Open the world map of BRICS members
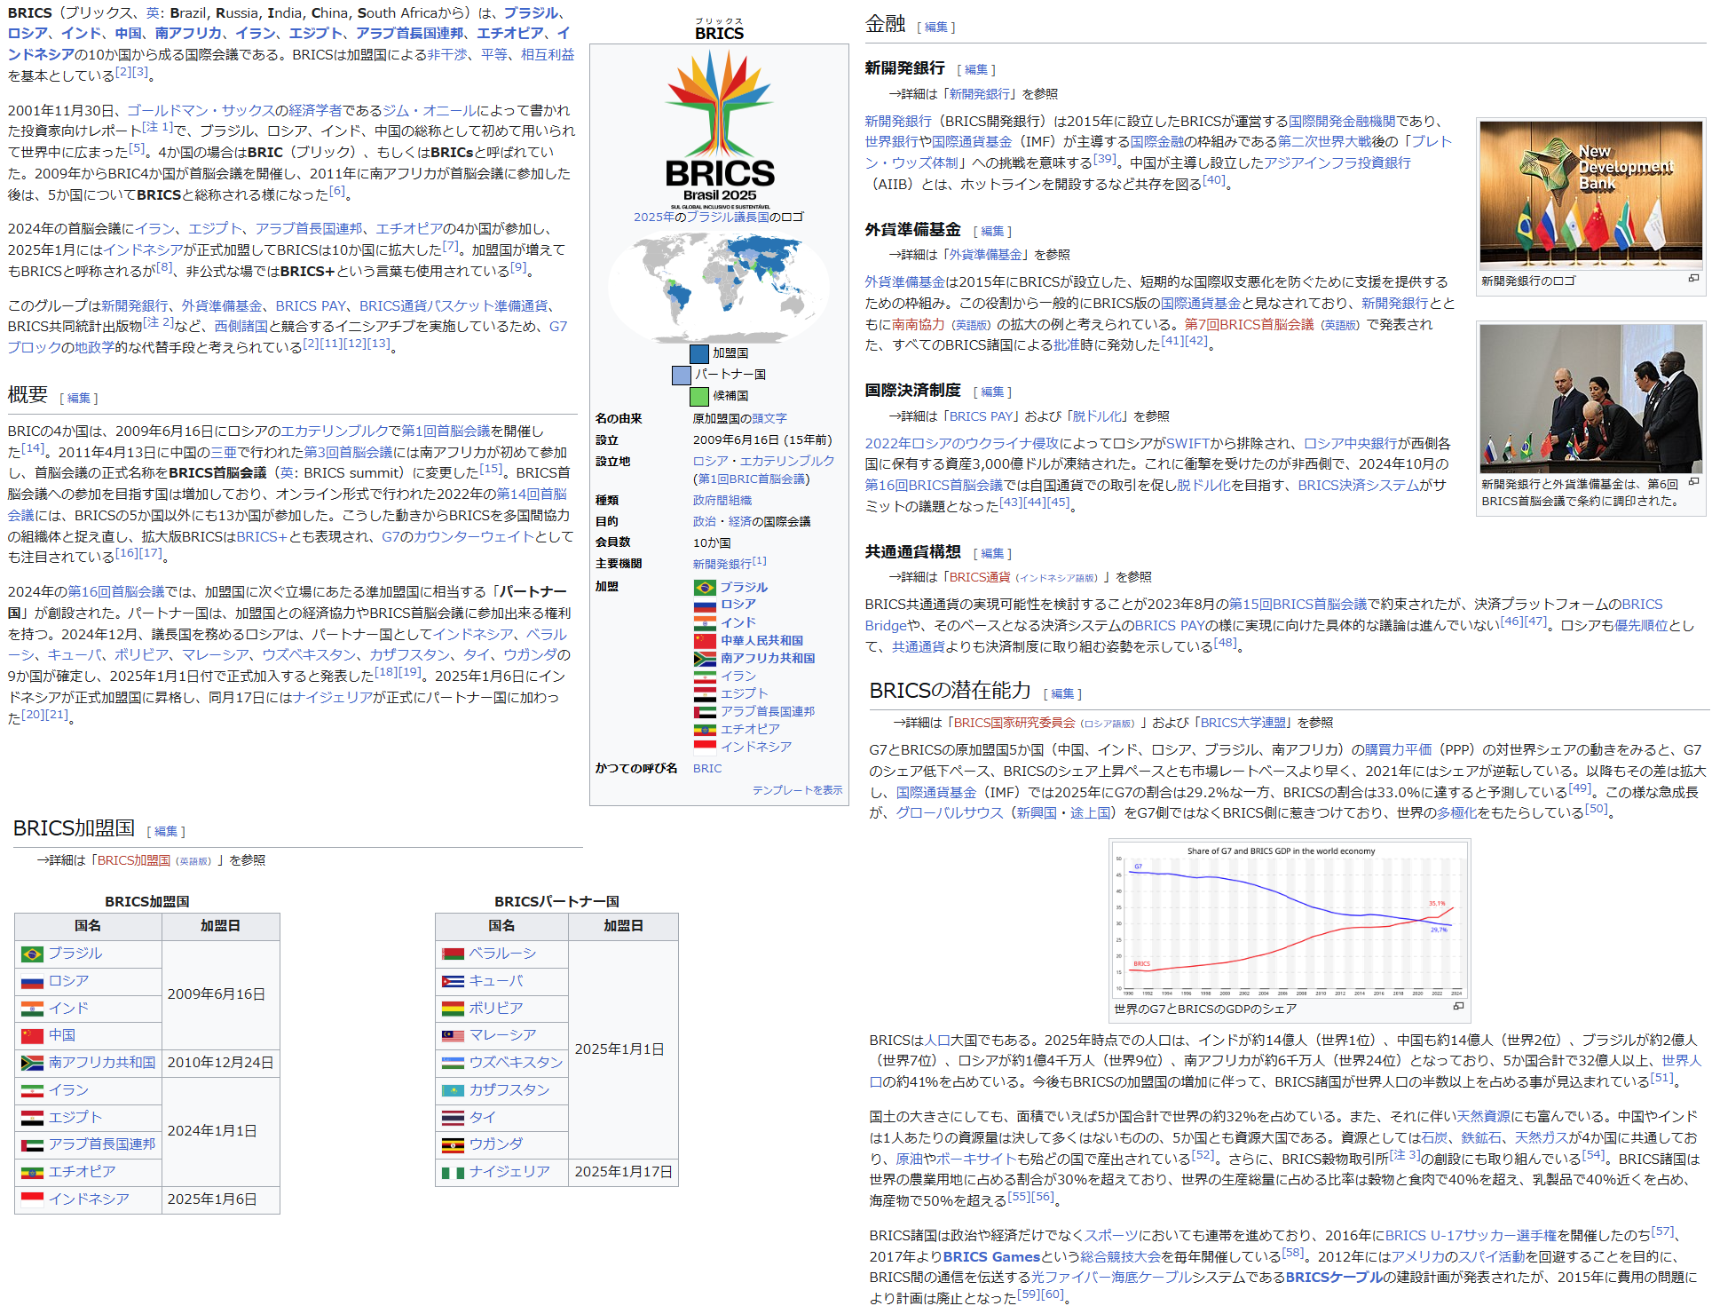 click(720, 286)
